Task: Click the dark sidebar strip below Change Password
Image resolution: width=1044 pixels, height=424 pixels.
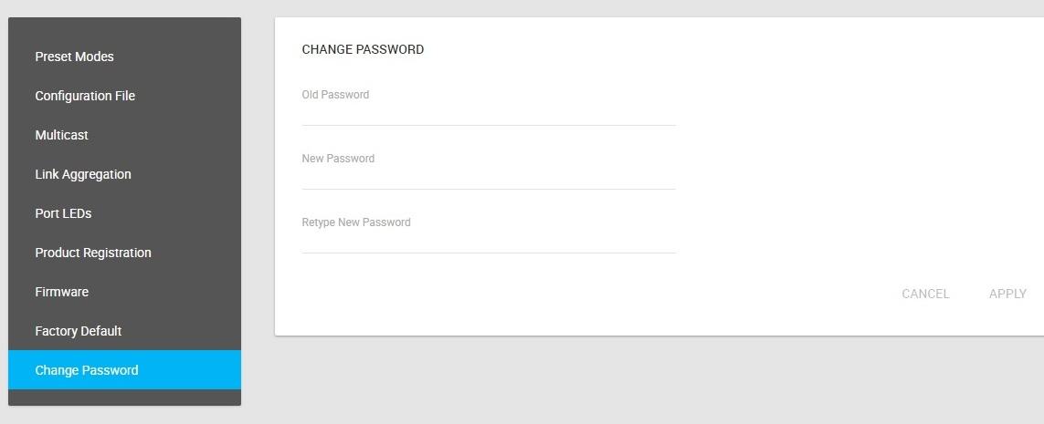Action: [124, 398]
